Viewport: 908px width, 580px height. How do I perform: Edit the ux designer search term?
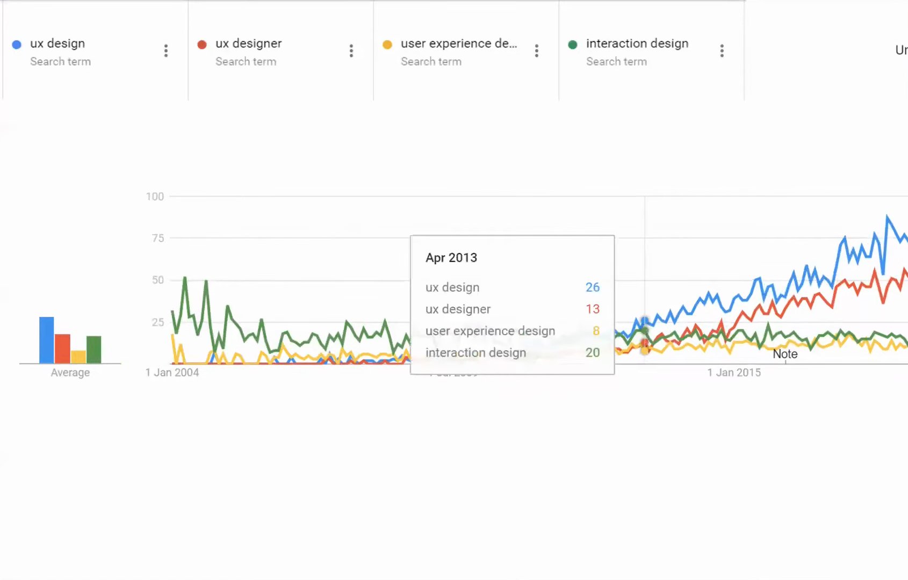click(248, 44)
